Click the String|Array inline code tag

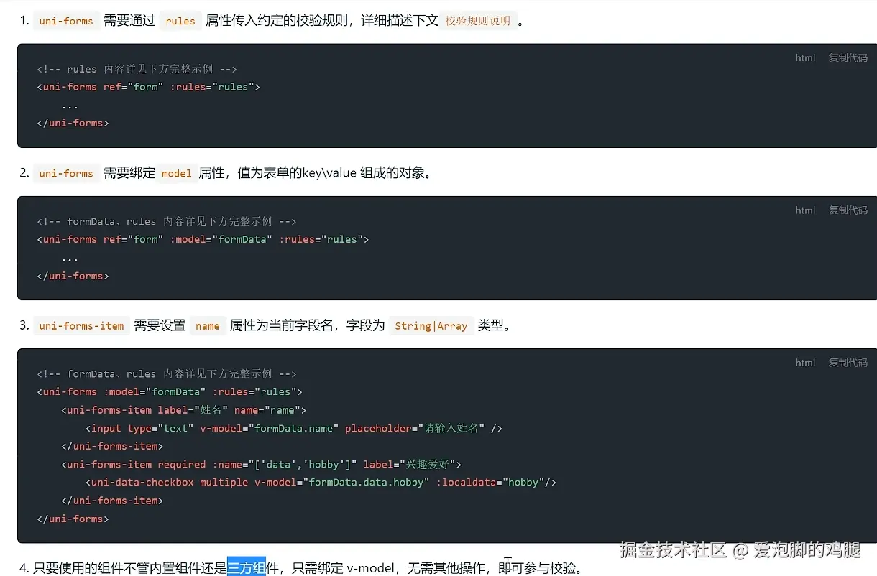(x=431, y=325)
